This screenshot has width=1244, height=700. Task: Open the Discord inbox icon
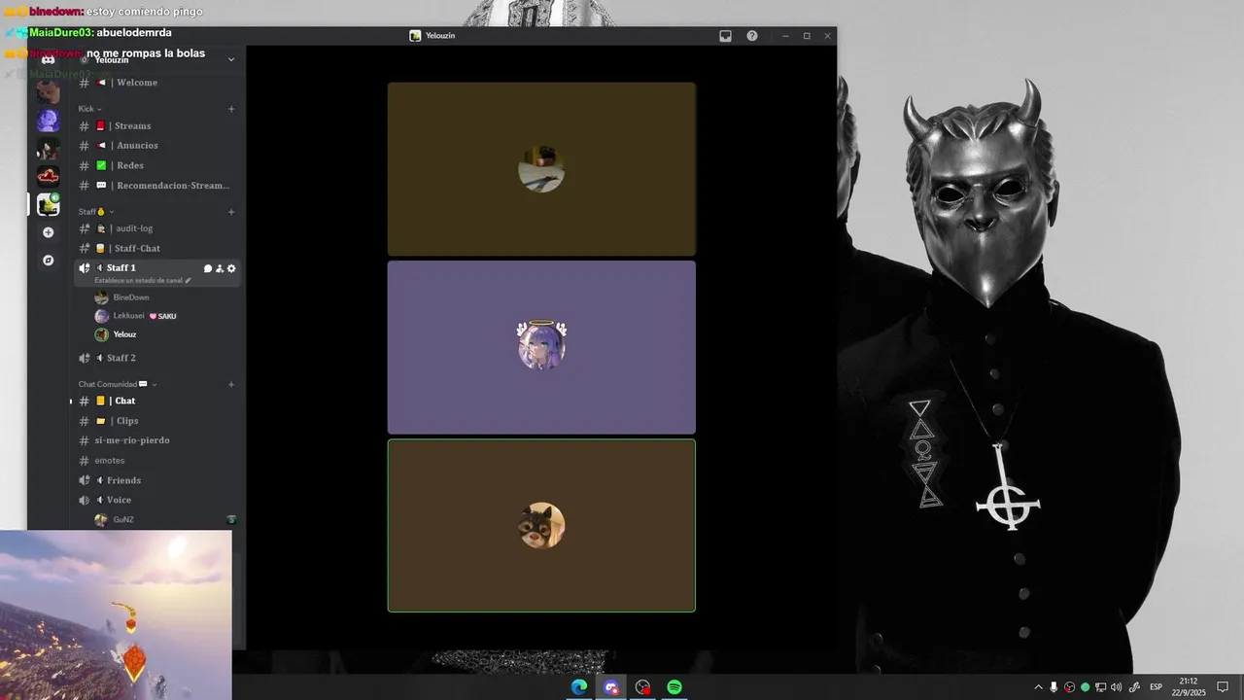[725, 36]
